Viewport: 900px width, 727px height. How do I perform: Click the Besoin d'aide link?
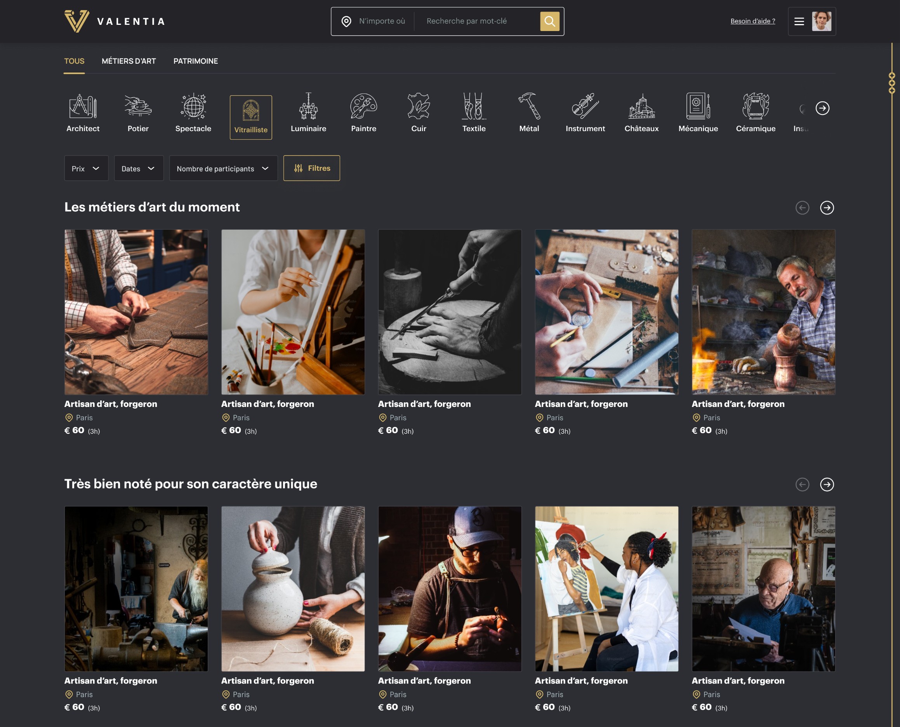[752, 21]
